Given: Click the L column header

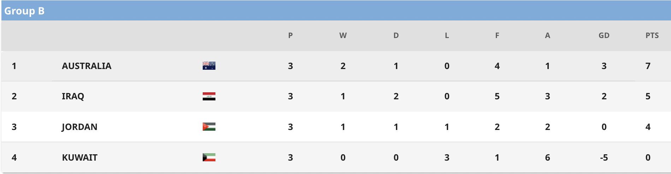Looking at the screenshot, I should click(x=447, y=36).
